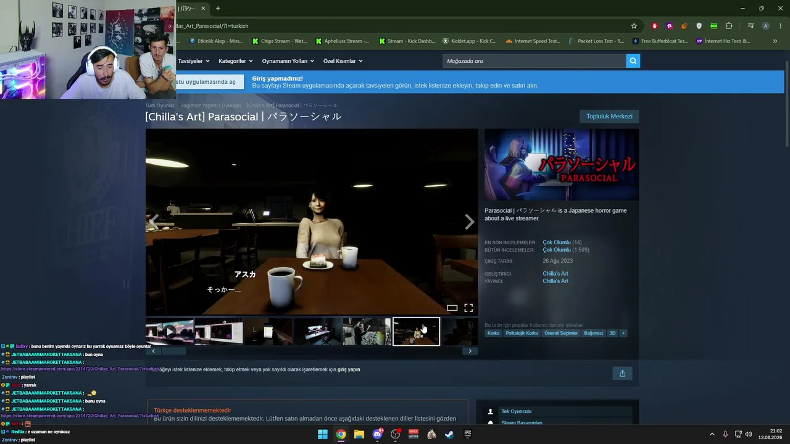Open the Chrome extensions puzzle icon
This screenshot has height=444, width=790.
[729, 26]
